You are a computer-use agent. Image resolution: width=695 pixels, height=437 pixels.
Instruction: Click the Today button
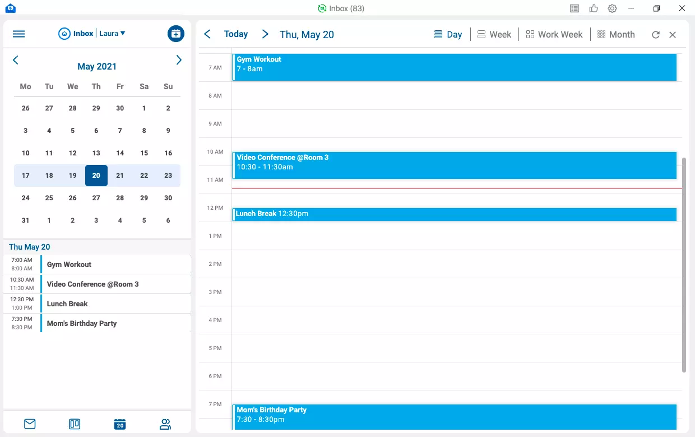[235, 34]
